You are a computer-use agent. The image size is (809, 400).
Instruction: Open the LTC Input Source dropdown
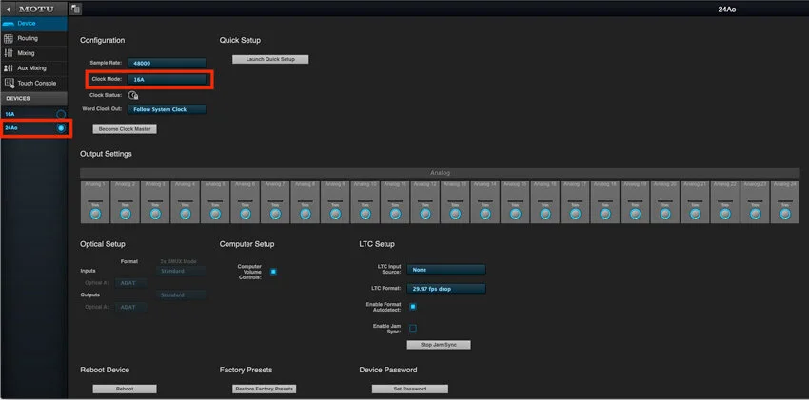click(x=446, y=270)
